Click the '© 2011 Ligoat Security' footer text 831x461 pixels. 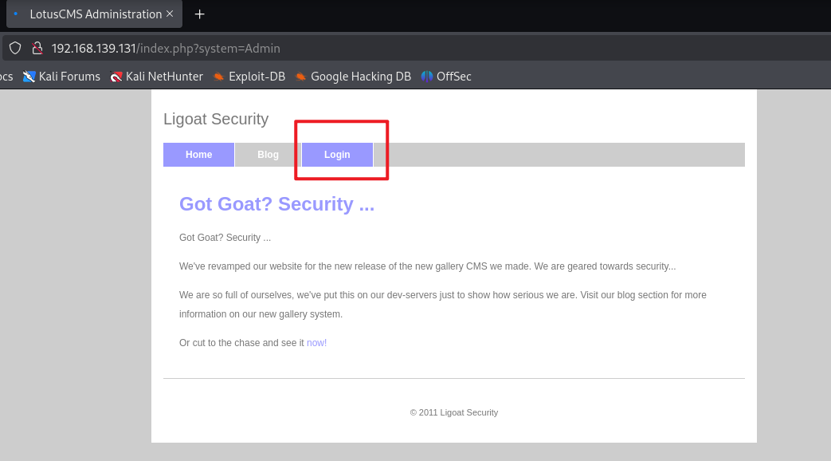pos(454,412)
